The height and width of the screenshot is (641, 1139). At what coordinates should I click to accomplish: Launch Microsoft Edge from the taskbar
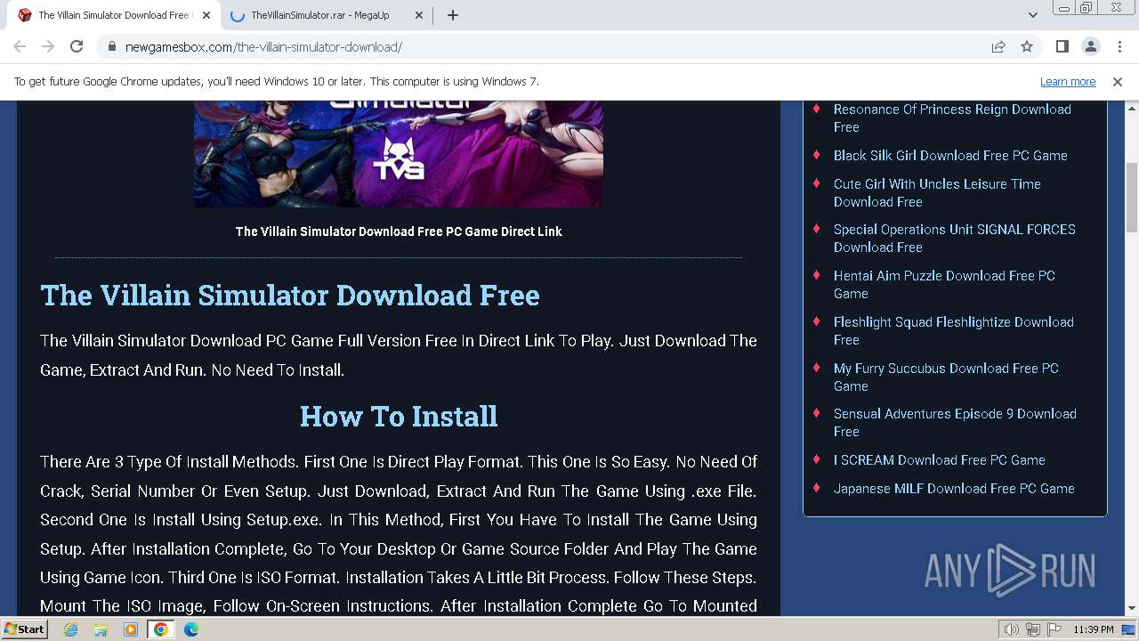tap(191, 629)
